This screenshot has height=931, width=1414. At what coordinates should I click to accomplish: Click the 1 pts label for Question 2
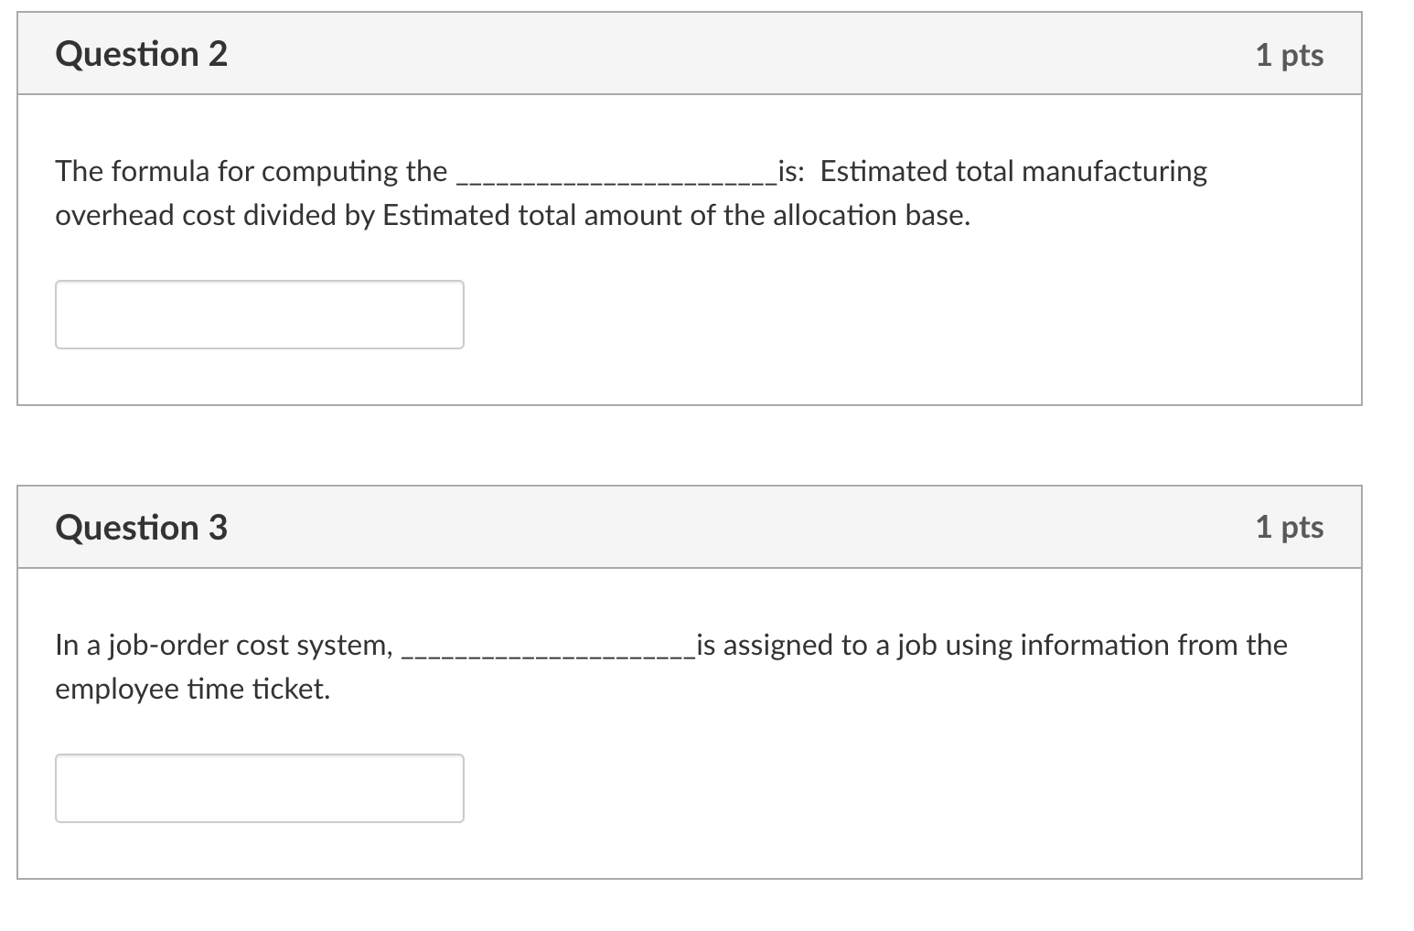(x=1290, y=53)
